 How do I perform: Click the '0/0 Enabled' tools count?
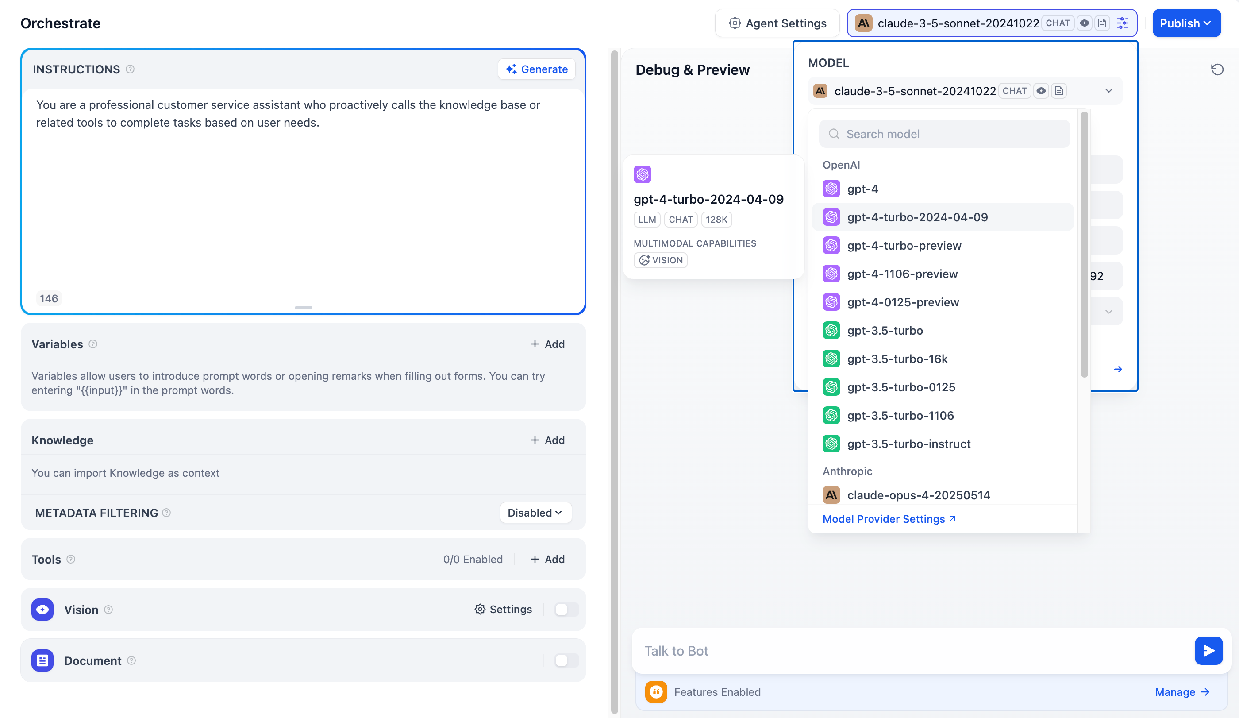[x=473, y=559]
